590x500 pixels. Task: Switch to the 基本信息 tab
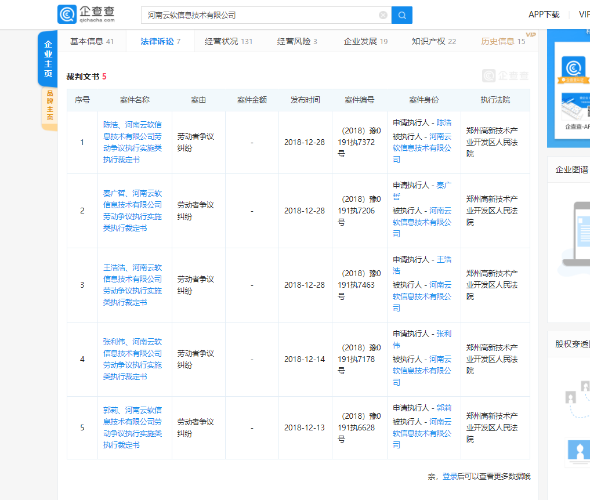coord(92,41)
